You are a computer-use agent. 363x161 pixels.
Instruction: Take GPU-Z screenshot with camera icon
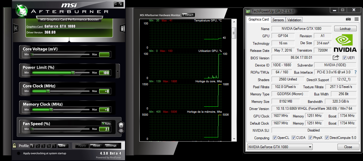point(348,19)
